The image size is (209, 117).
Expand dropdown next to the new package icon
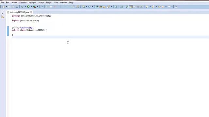tap(86, 6)
